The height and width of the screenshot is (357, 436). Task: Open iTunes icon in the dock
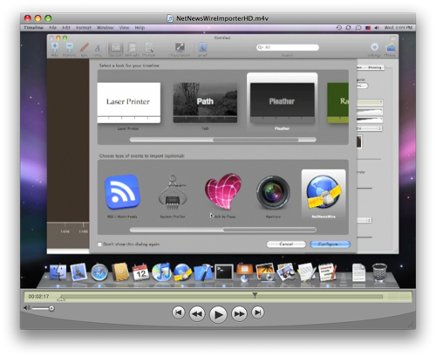[161, 272]
